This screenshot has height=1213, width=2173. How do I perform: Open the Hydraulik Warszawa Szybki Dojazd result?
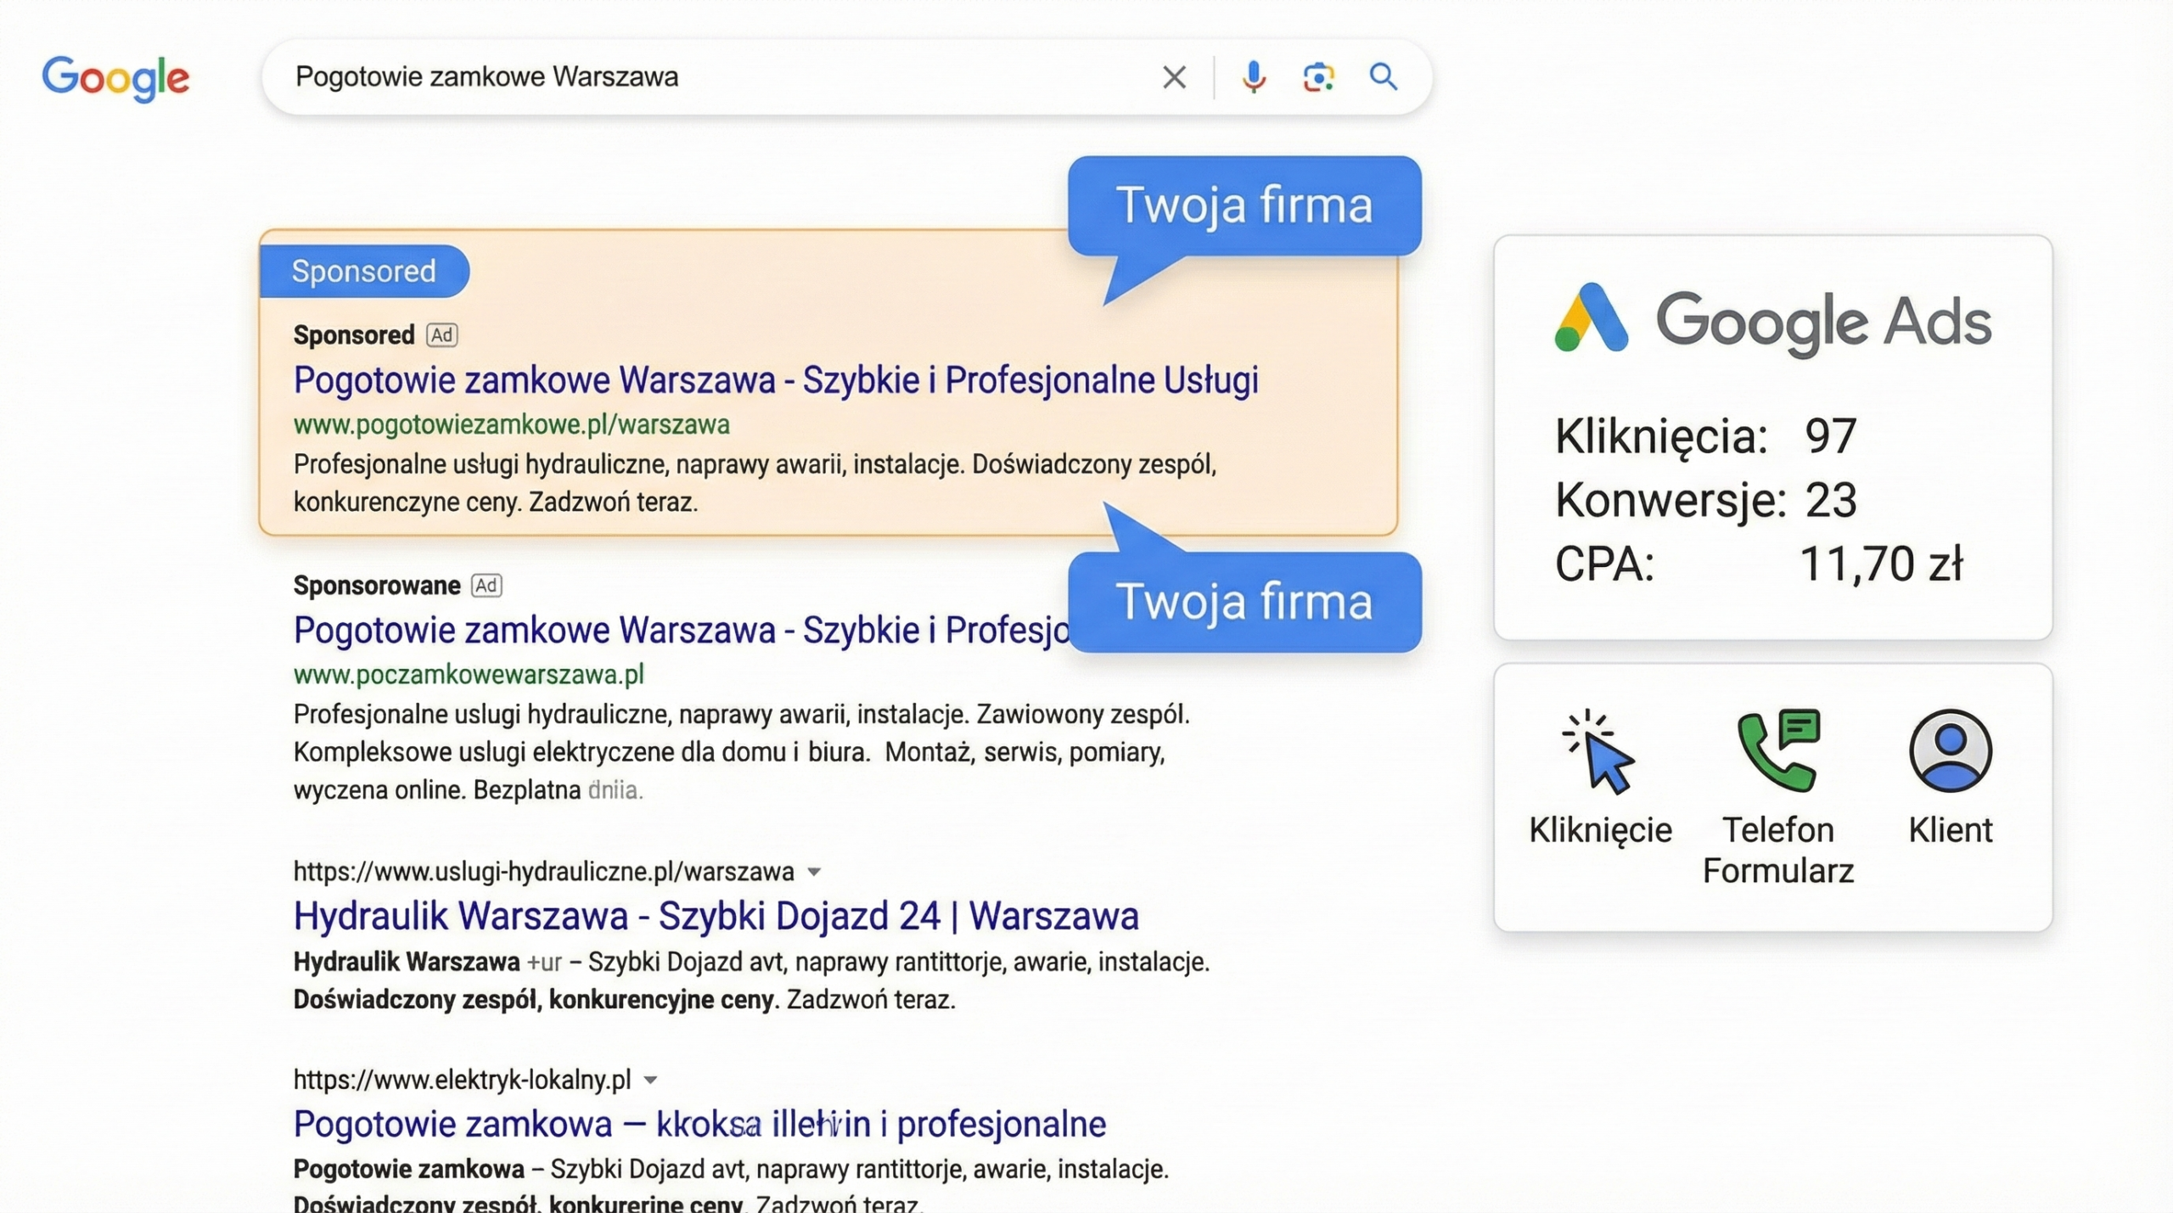click(716, 915)
